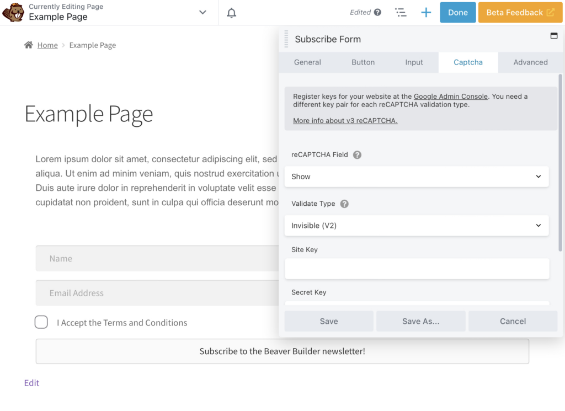Click the Save button
The image size is (565, 411).
click(329, 321)
